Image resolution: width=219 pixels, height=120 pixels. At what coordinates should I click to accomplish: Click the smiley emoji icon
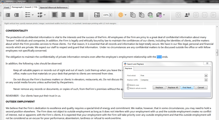(121, 15)
